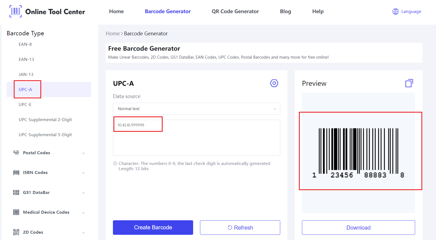436x240 pixels.
Task: Click the copy icon in Preview panel
Action: pyautogui.click(x=409, y=83)
